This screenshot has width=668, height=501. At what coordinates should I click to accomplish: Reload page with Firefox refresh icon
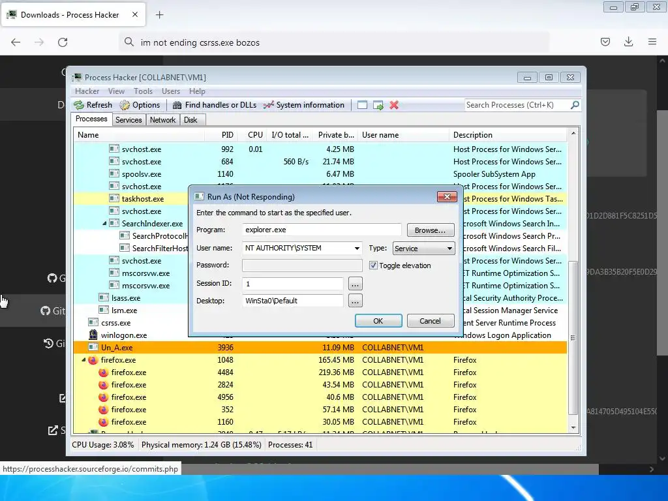click(x=63, y=42)
